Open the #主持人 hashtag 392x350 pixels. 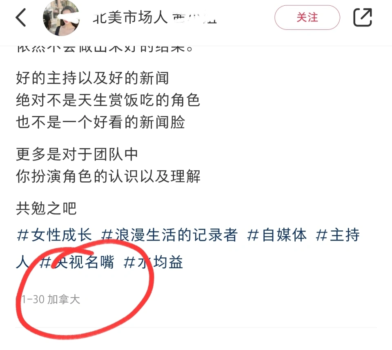(338, 235)
